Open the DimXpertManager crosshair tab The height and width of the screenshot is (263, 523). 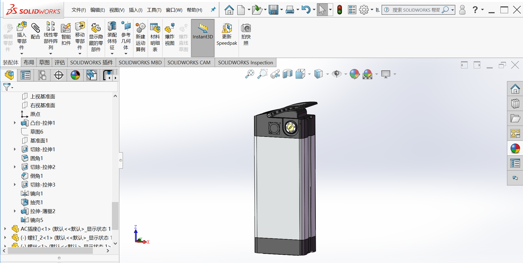coord(59,75)
